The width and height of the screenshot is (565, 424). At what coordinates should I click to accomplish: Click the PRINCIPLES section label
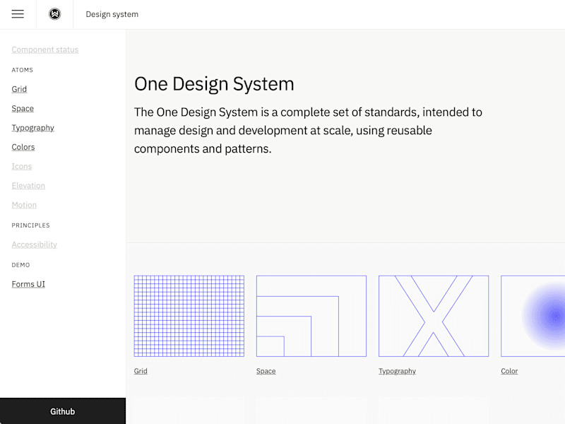tap(30, 225)
